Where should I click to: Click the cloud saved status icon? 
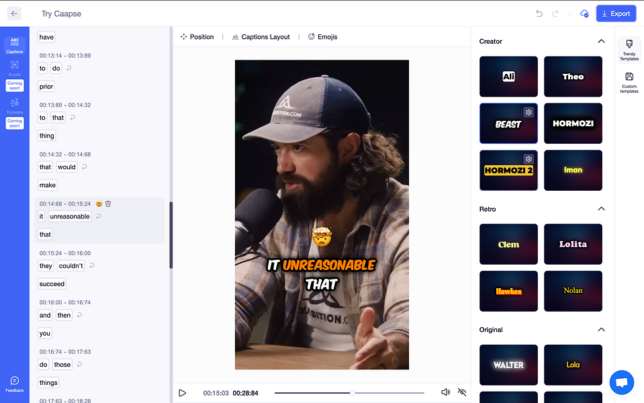(584, 13)
